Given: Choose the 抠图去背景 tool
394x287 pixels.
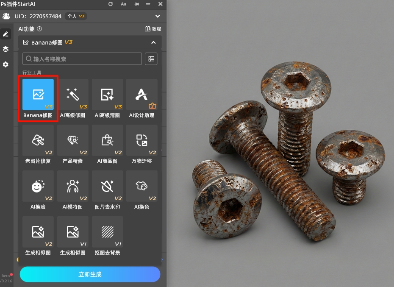Looking at the screenshot, I should point(107,232).
